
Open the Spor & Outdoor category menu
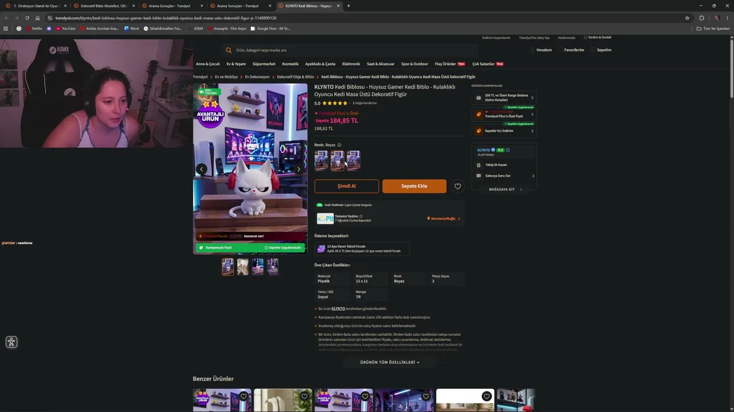(415, 64)
